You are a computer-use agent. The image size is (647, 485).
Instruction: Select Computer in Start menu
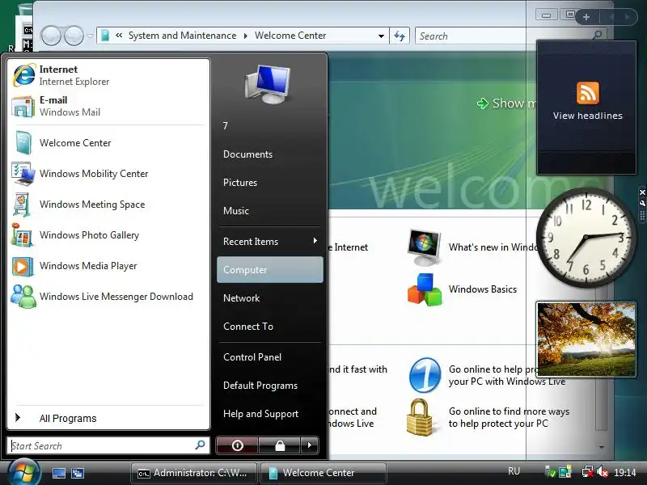[x=270, y=270]
